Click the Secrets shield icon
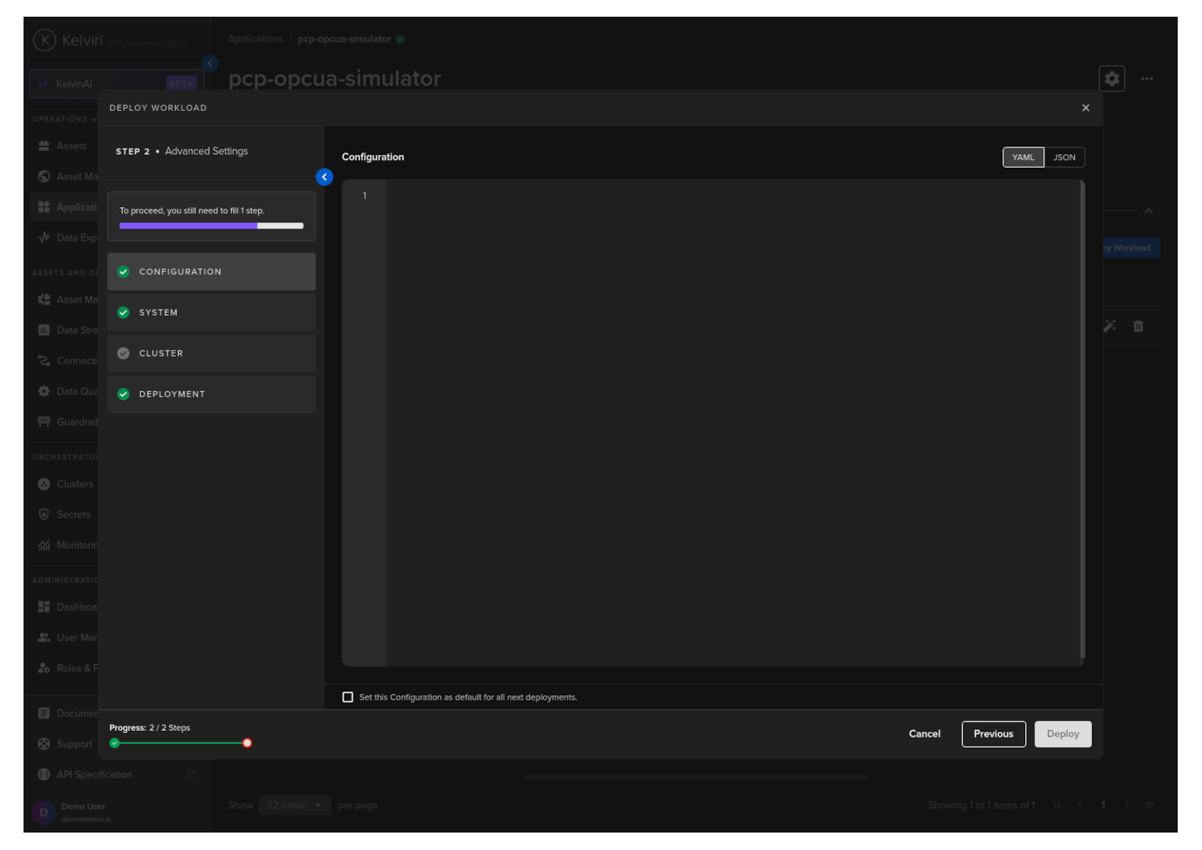 pyautogui.click(x=44, y=515)
